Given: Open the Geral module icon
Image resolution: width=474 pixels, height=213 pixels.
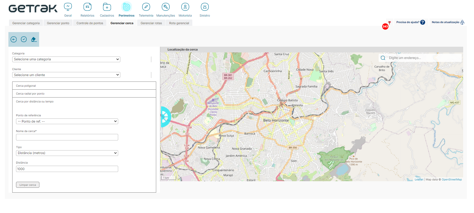Looking at the screenshot, I should (68, 7).
